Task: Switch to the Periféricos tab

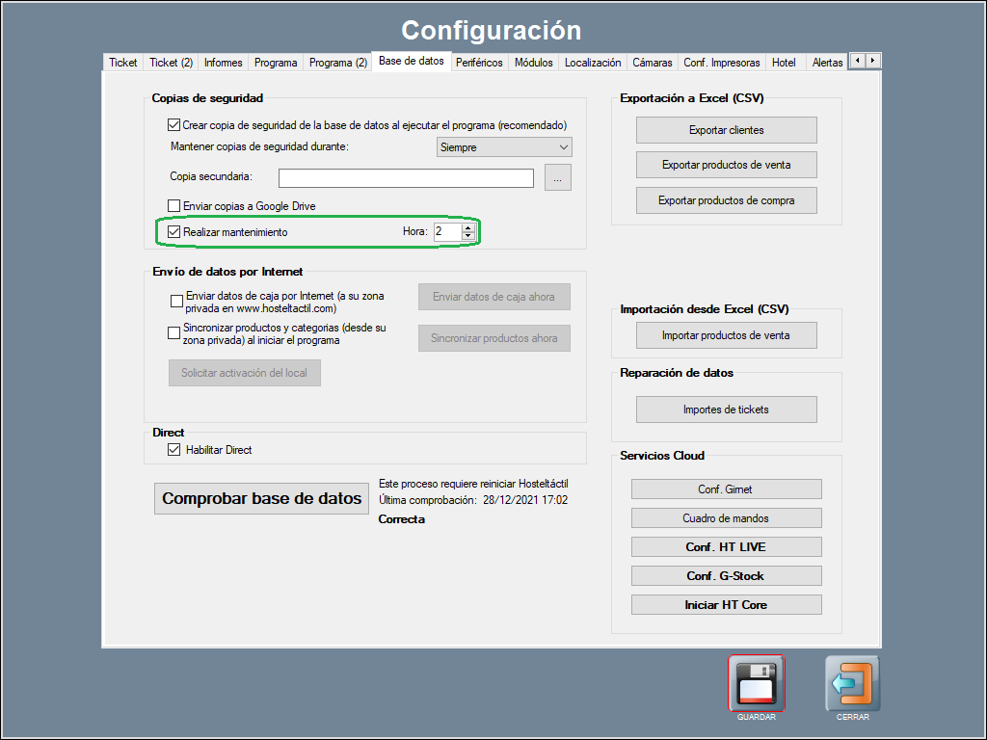Action: tap(479, 63)
